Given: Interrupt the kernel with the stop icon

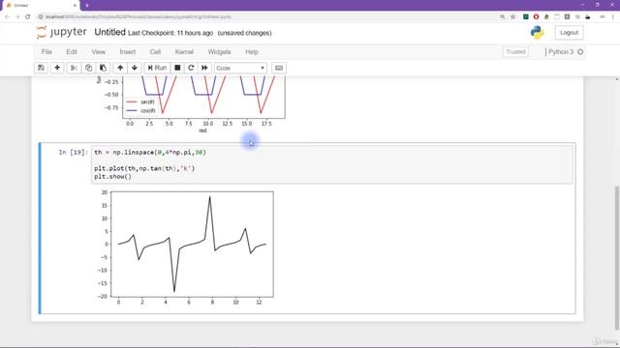Looking at the screenshot, I should pos(177,68).
